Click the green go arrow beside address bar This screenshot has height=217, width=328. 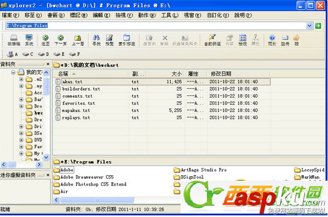(318, 26)
